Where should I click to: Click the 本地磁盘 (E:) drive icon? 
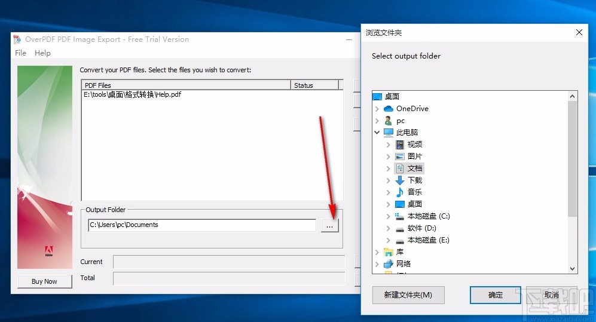[x=400, y=241]
